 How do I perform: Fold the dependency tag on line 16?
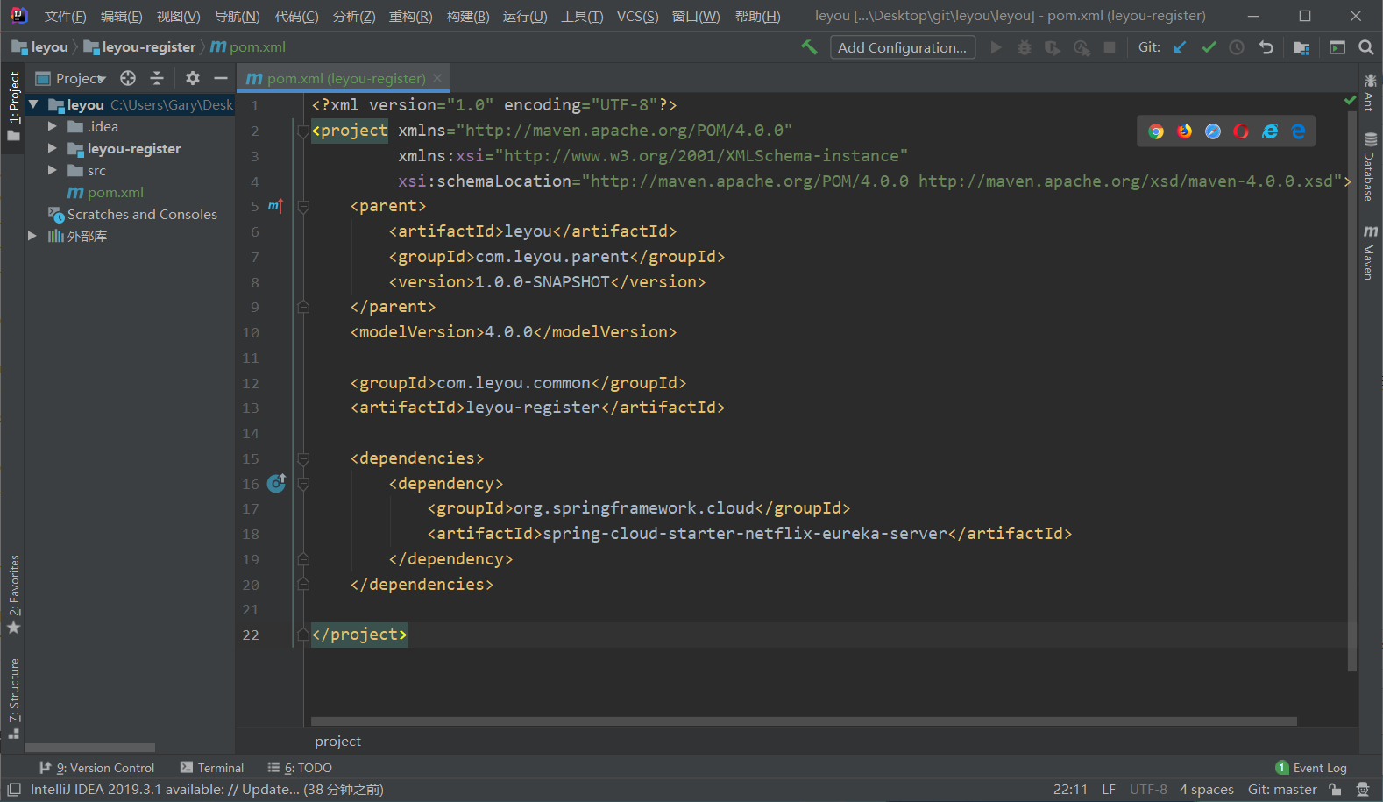coord(303,484)
